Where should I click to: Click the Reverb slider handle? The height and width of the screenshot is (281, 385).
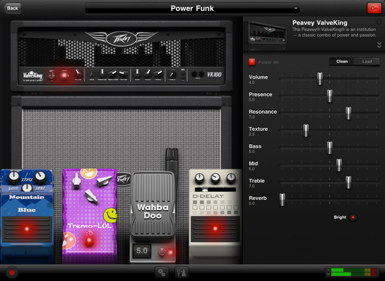282,199
